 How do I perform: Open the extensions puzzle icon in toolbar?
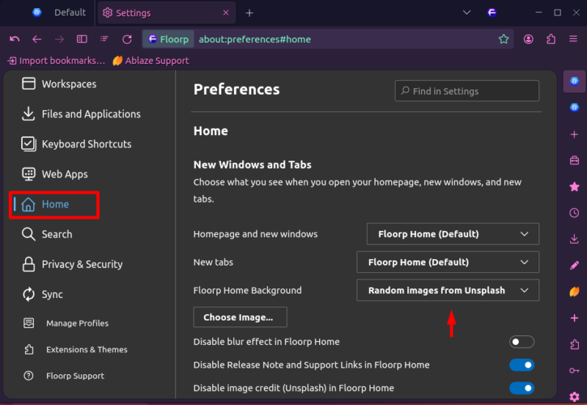[551, 39]
